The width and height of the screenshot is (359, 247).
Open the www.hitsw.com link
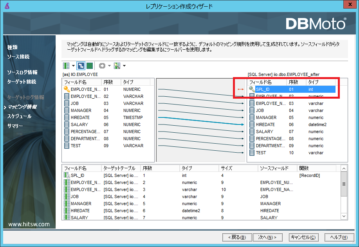coord(29,224)
